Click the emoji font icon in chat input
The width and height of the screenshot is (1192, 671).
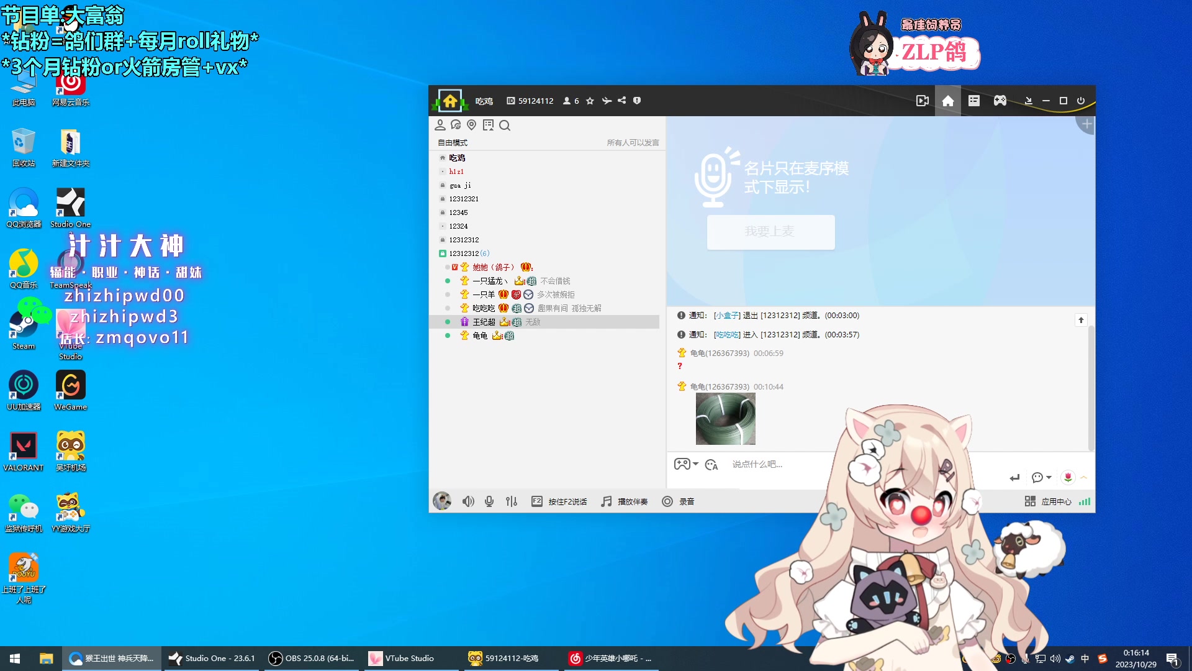711,465
